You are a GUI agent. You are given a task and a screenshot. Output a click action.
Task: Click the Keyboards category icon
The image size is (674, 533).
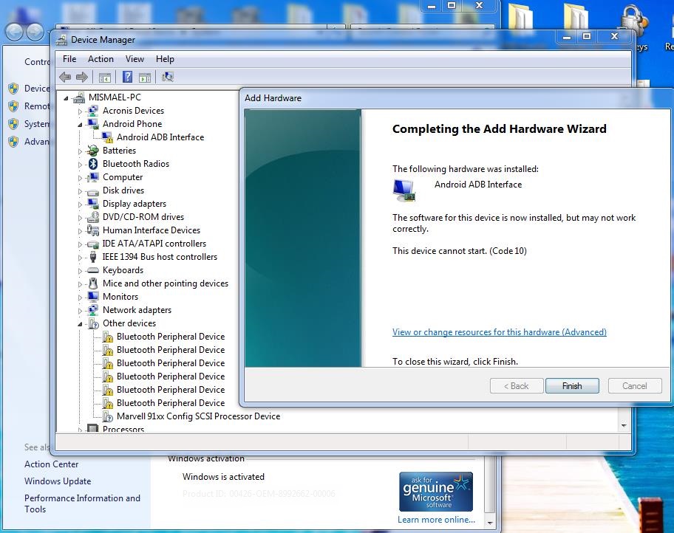point(93,270)
